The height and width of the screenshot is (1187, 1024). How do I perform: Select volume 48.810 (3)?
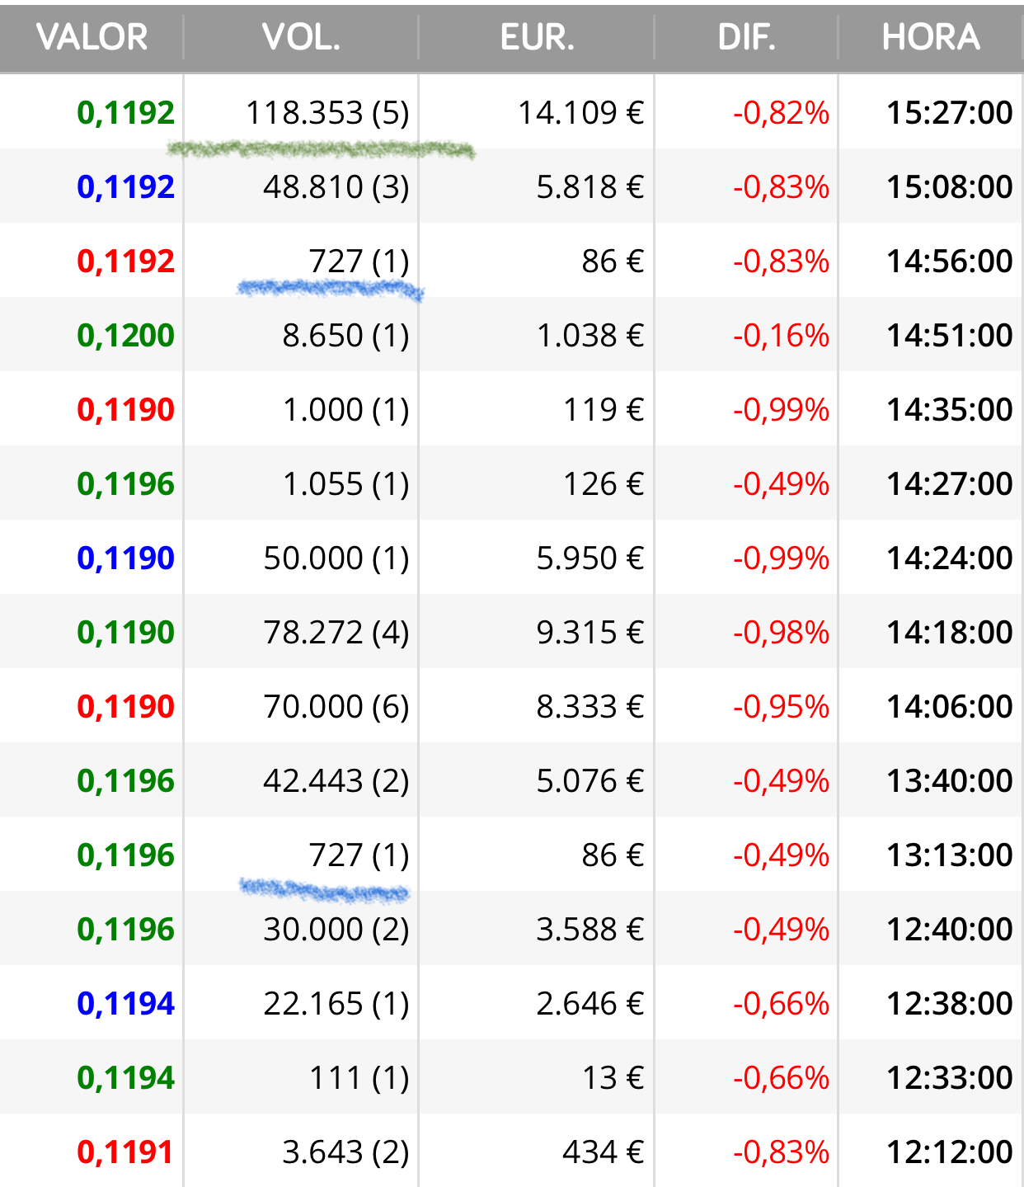coord(336,187)
